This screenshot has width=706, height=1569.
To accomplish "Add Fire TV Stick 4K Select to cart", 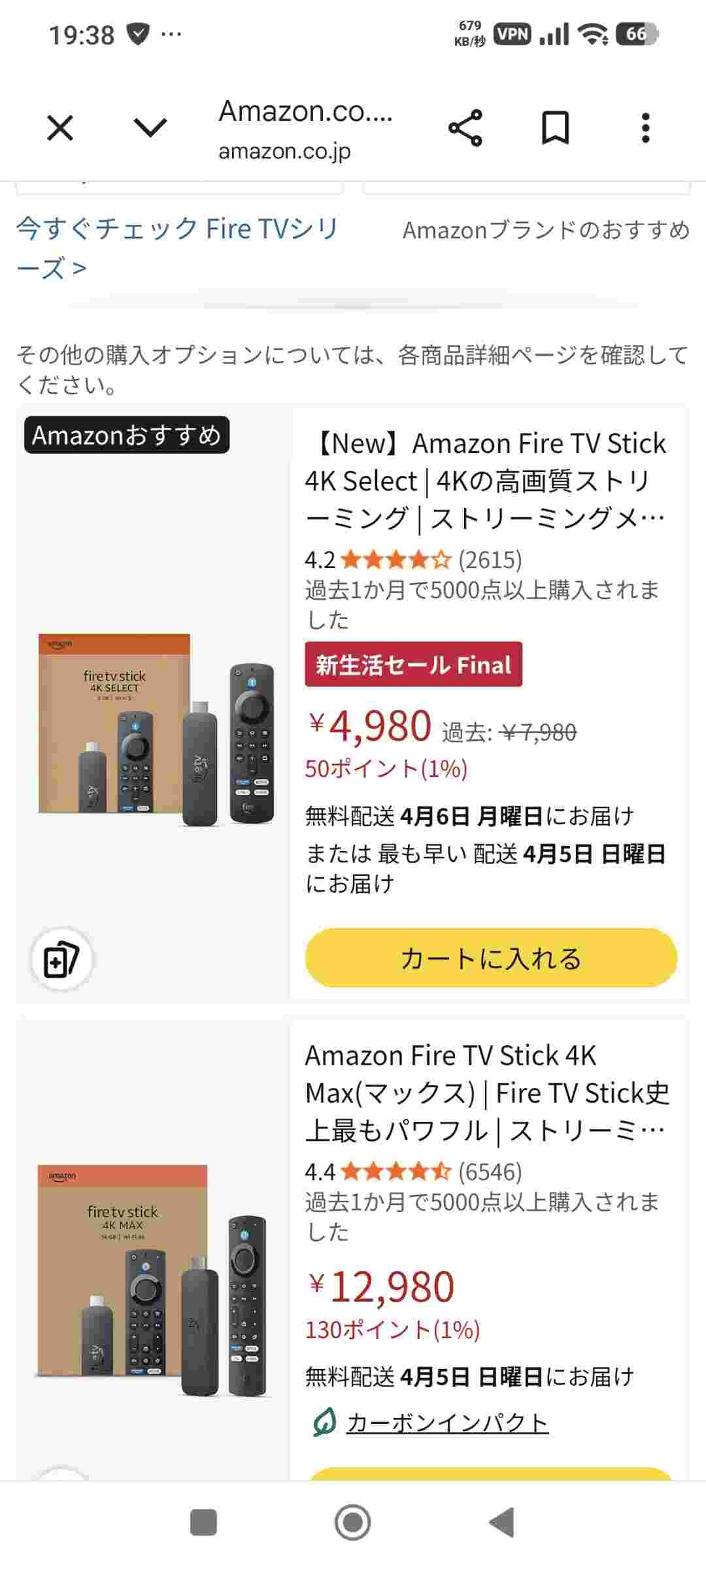I will [490, 958].
